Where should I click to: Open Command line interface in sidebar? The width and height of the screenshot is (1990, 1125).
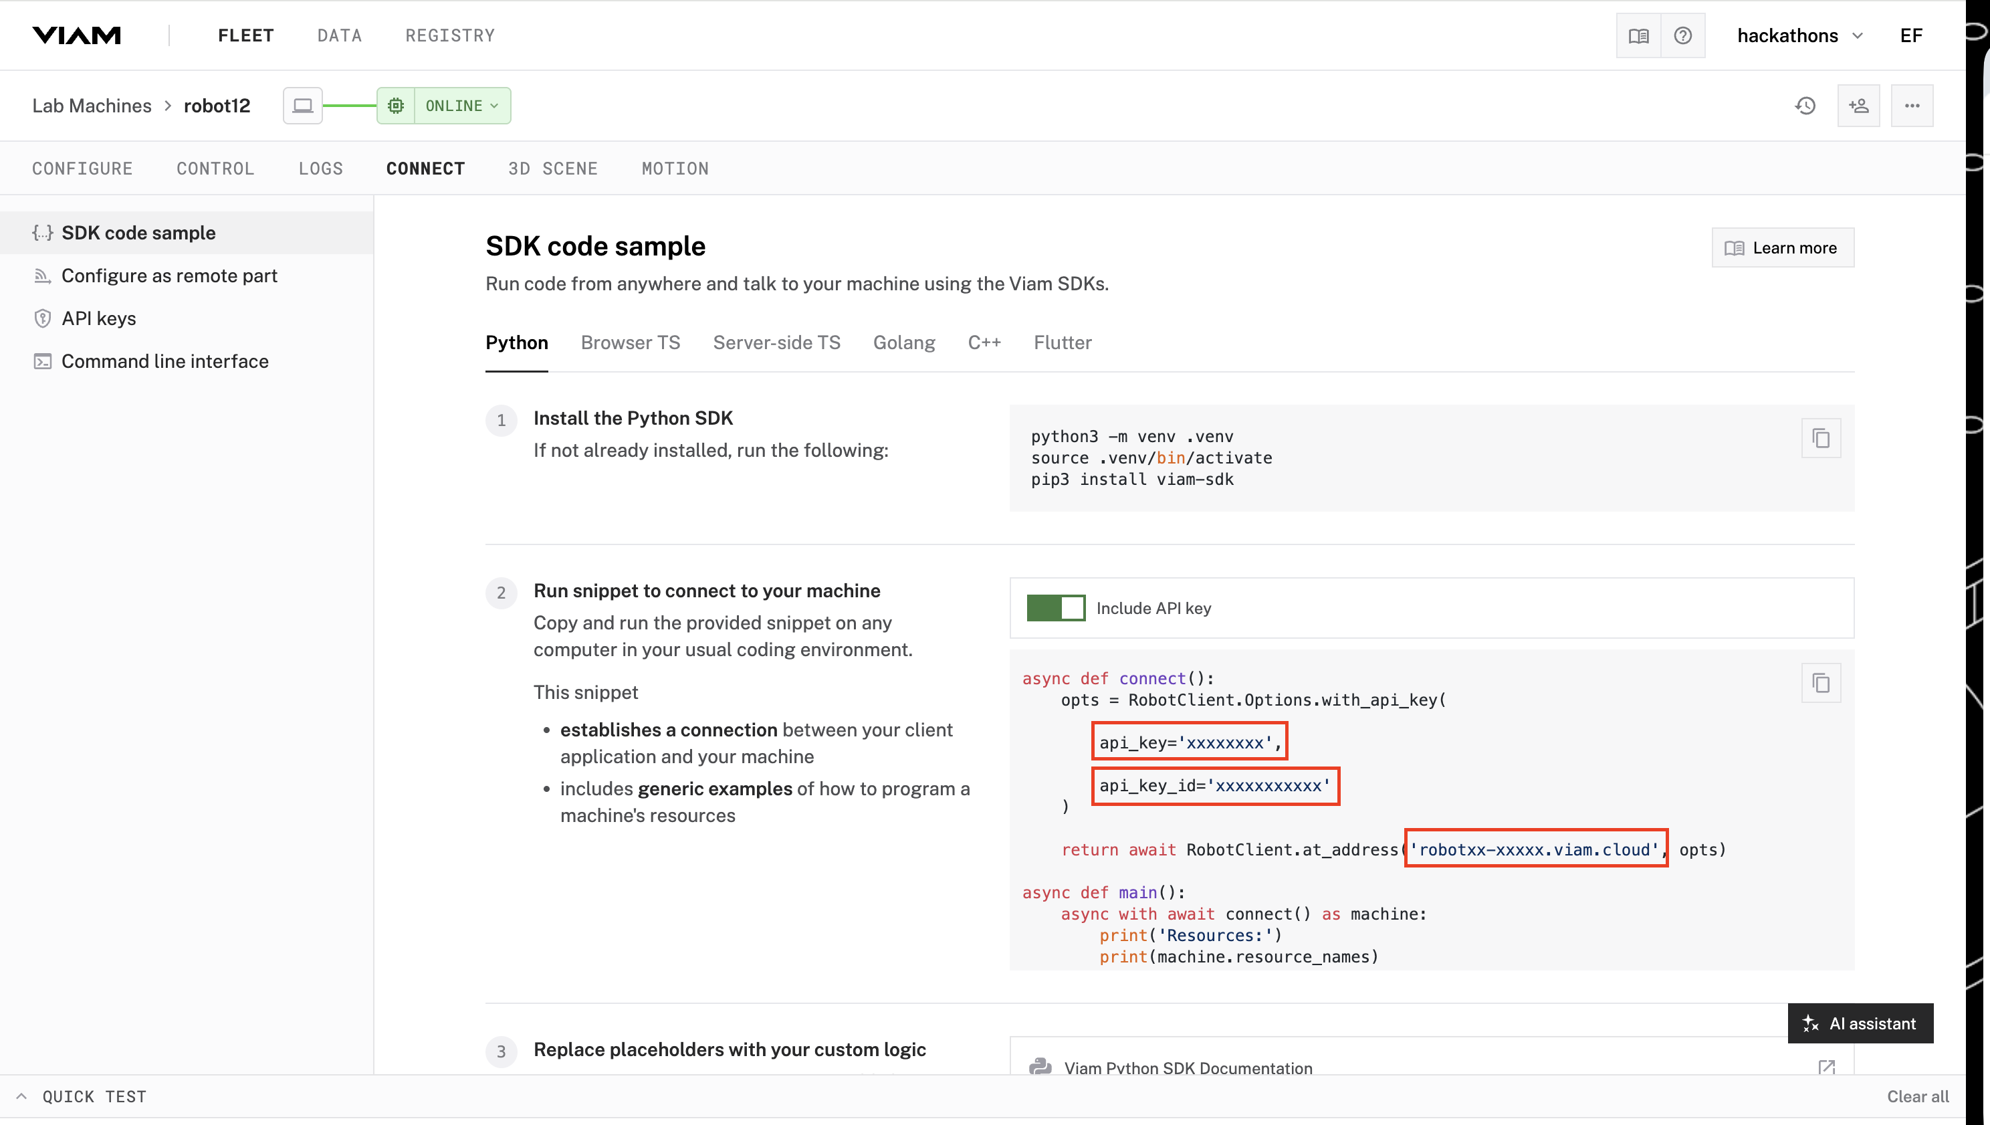coord(187,361)
